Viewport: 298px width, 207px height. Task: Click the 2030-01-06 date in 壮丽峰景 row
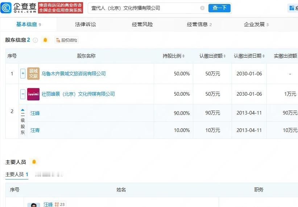249,94
